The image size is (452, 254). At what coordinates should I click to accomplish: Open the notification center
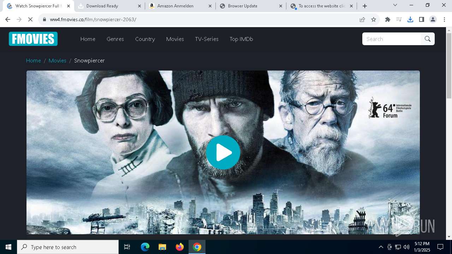pos(440,247)
